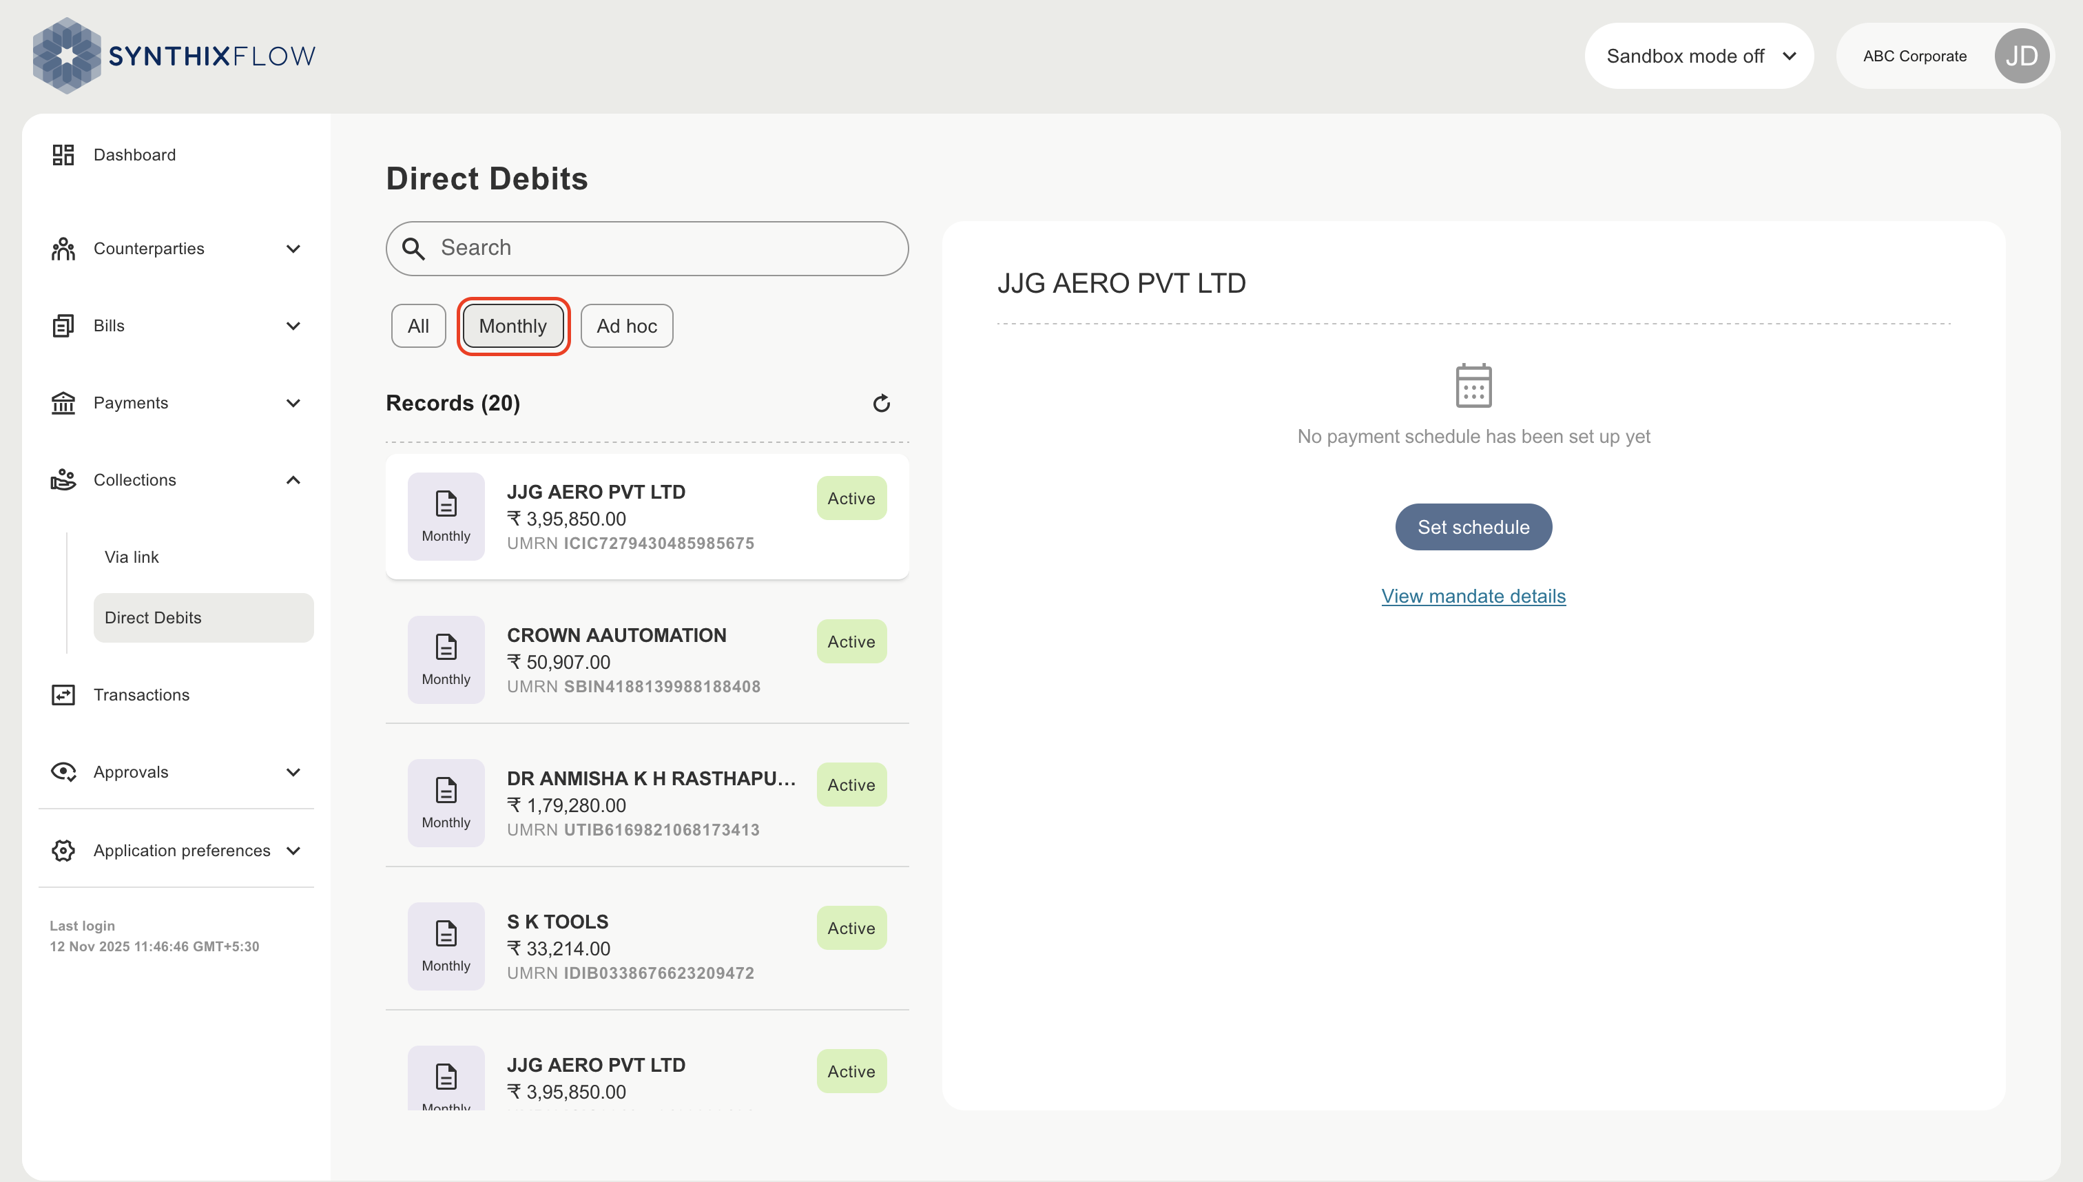Open Transactions page
Image resolution: width=2083 pixels, height=1182 pixels.
(141, 695)
